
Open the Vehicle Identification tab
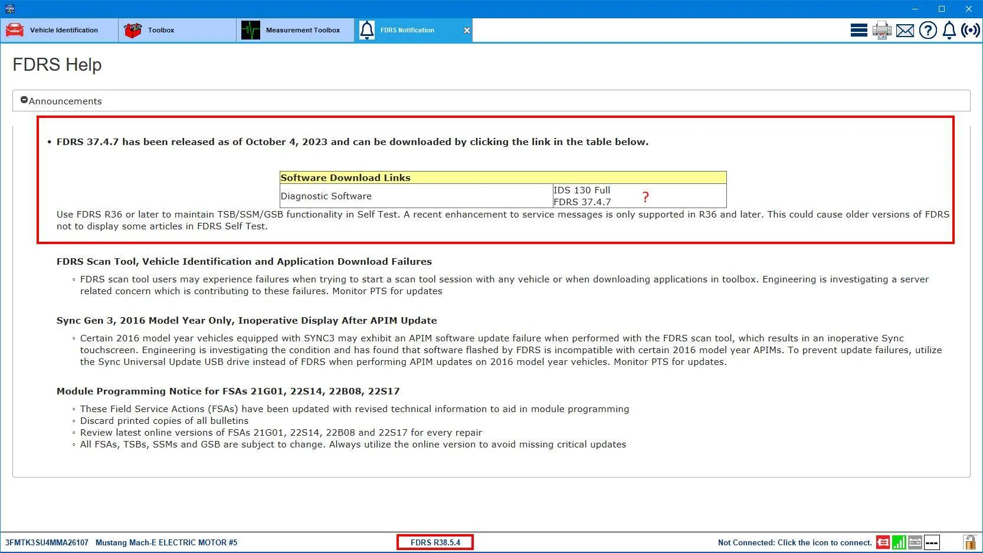click(x=59, y=30)
